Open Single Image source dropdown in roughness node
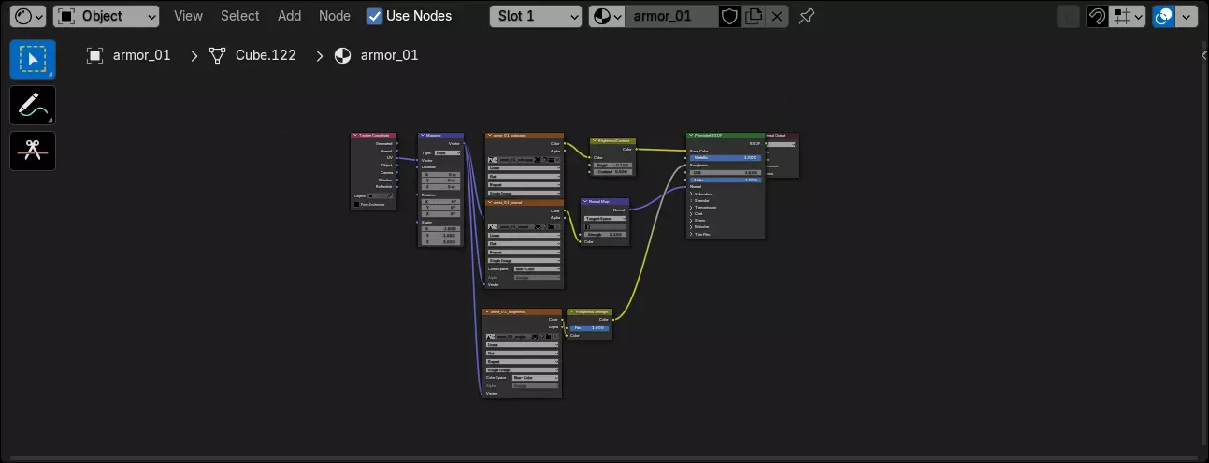 click(x=522, y=369)
